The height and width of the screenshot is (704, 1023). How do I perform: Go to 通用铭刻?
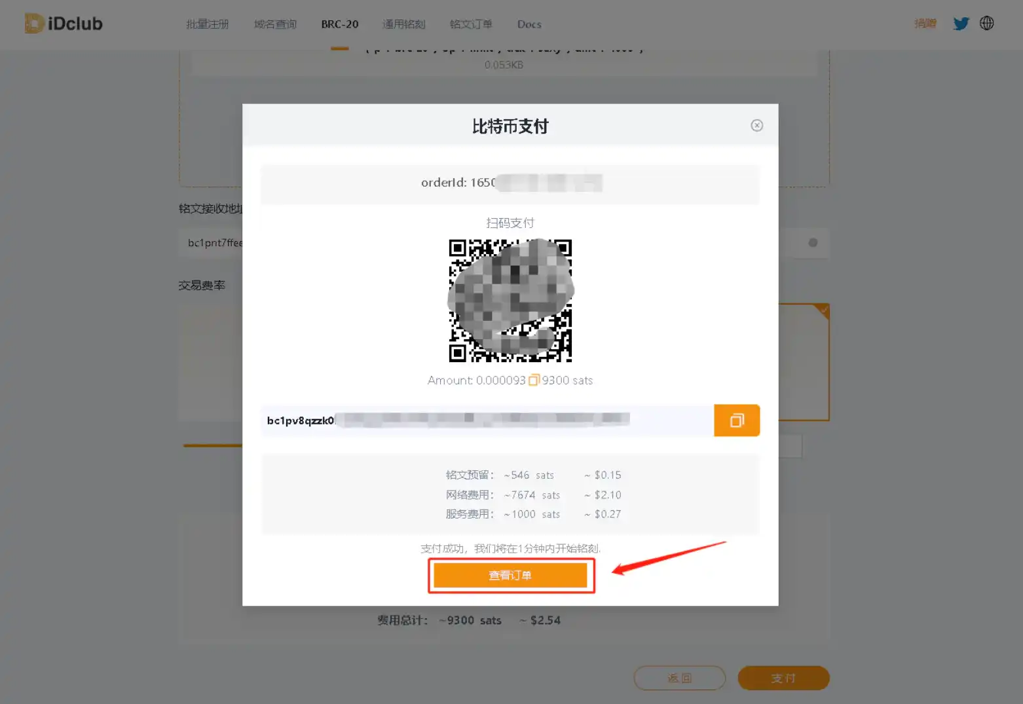[x=403, y=24]
